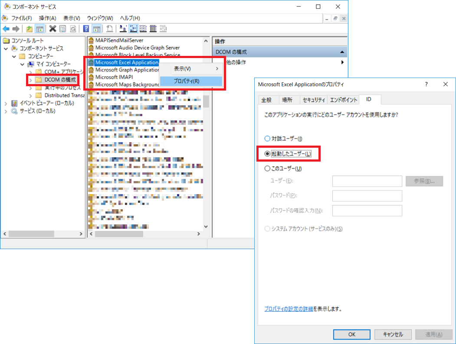Collapse the DCOM の構成 actions header
The width and height of the screenshot is (456, 344).
coord(342,52)
